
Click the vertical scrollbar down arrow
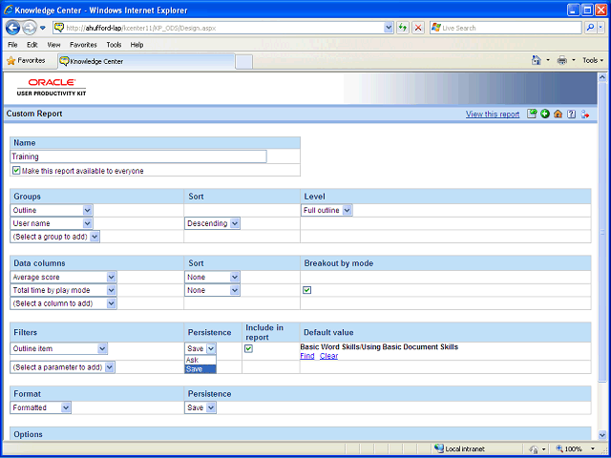tap(602, 434)
